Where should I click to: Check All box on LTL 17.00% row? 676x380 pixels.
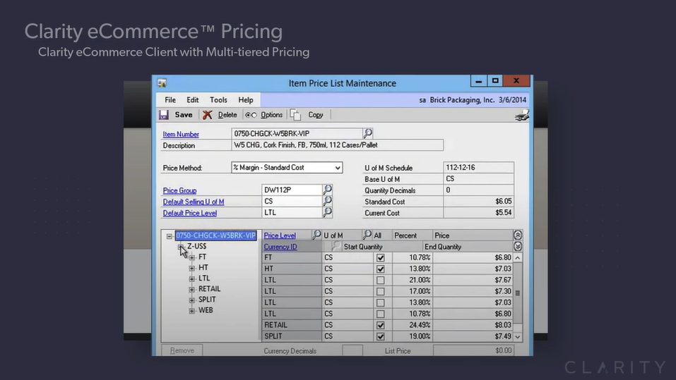[x=380, y=291]
